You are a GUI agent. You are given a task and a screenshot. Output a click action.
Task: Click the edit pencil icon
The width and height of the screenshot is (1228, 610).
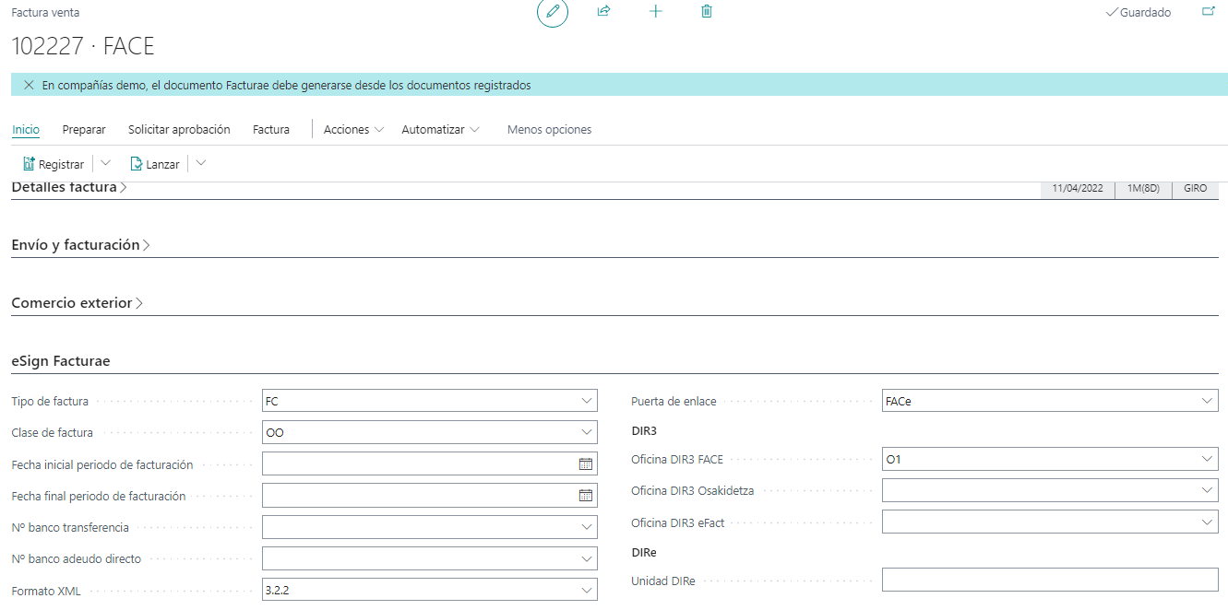click(x=552, y=12)
